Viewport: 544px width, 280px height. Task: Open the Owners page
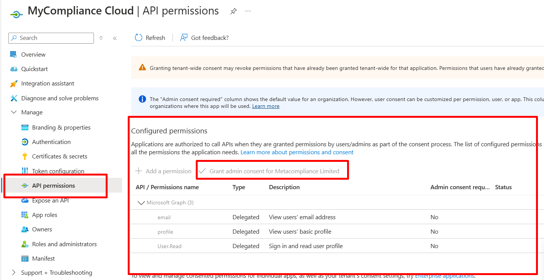coord(42,229)
